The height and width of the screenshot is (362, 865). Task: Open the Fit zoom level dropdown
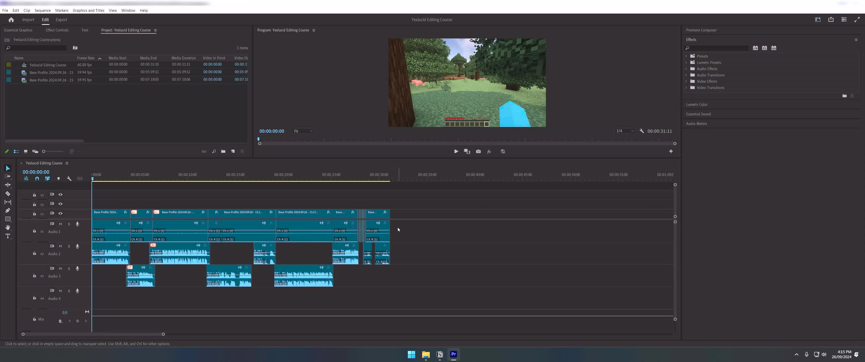point(303,131)
